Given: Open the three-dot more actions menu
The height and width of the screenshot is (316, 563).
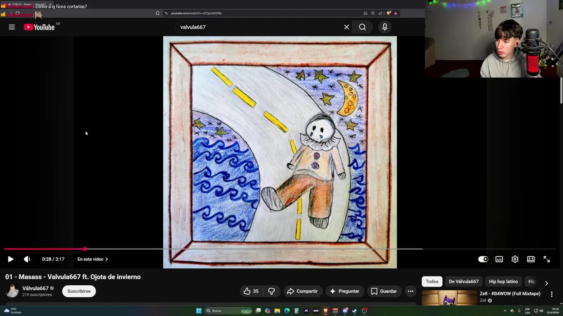Looking at the screenshot, I should point(410,291).
